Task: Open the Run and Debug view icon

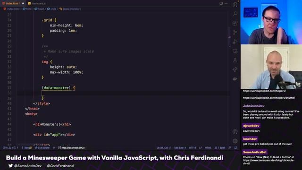Action: coord(235,42)
